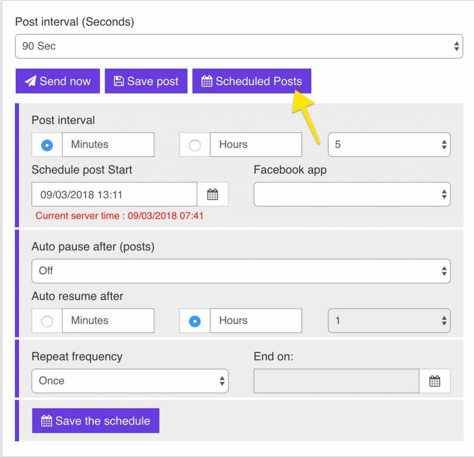Select the Minutes radio under Post interval

(x=46, y=144)
